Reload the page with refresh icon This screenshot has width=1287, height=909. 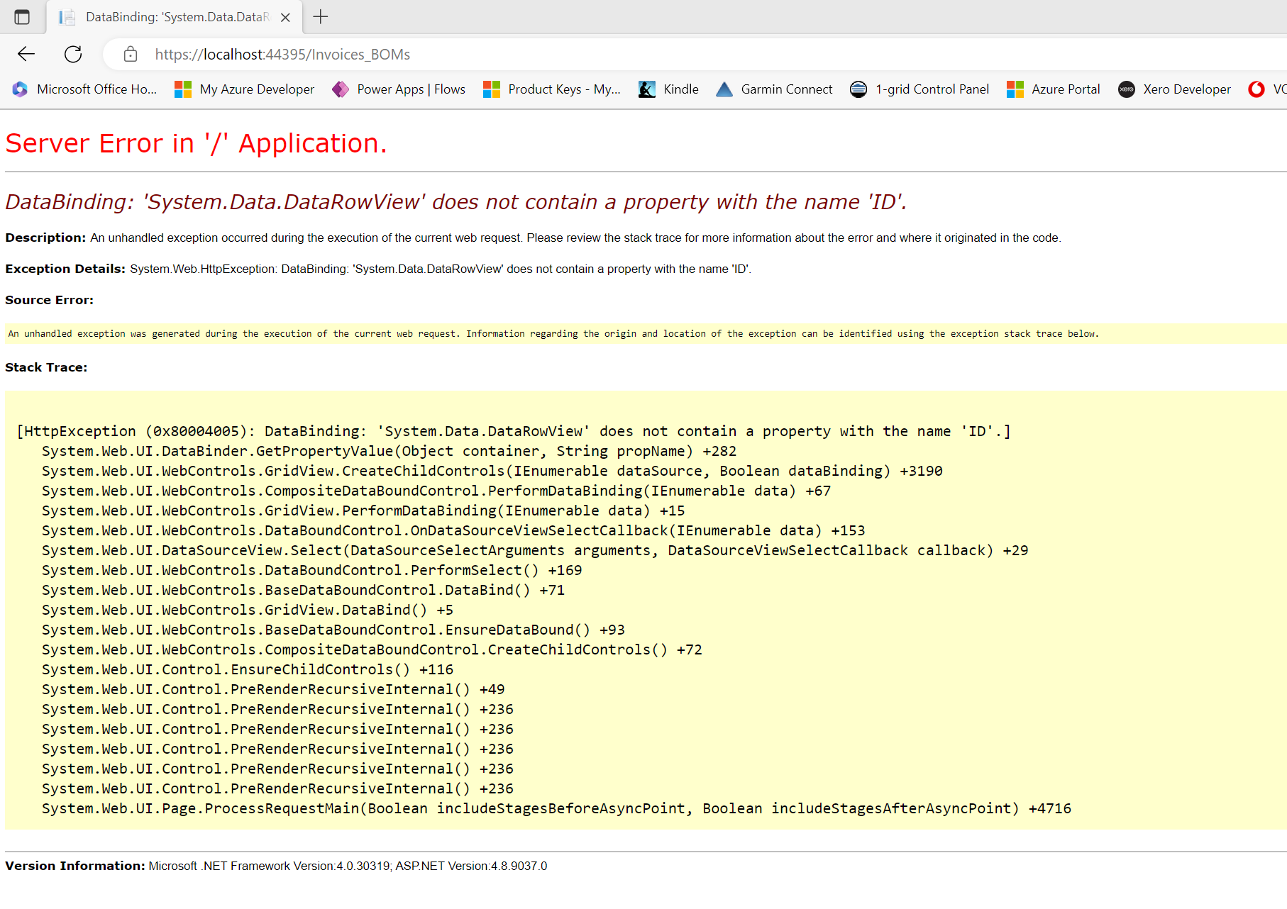click(73, 54)
